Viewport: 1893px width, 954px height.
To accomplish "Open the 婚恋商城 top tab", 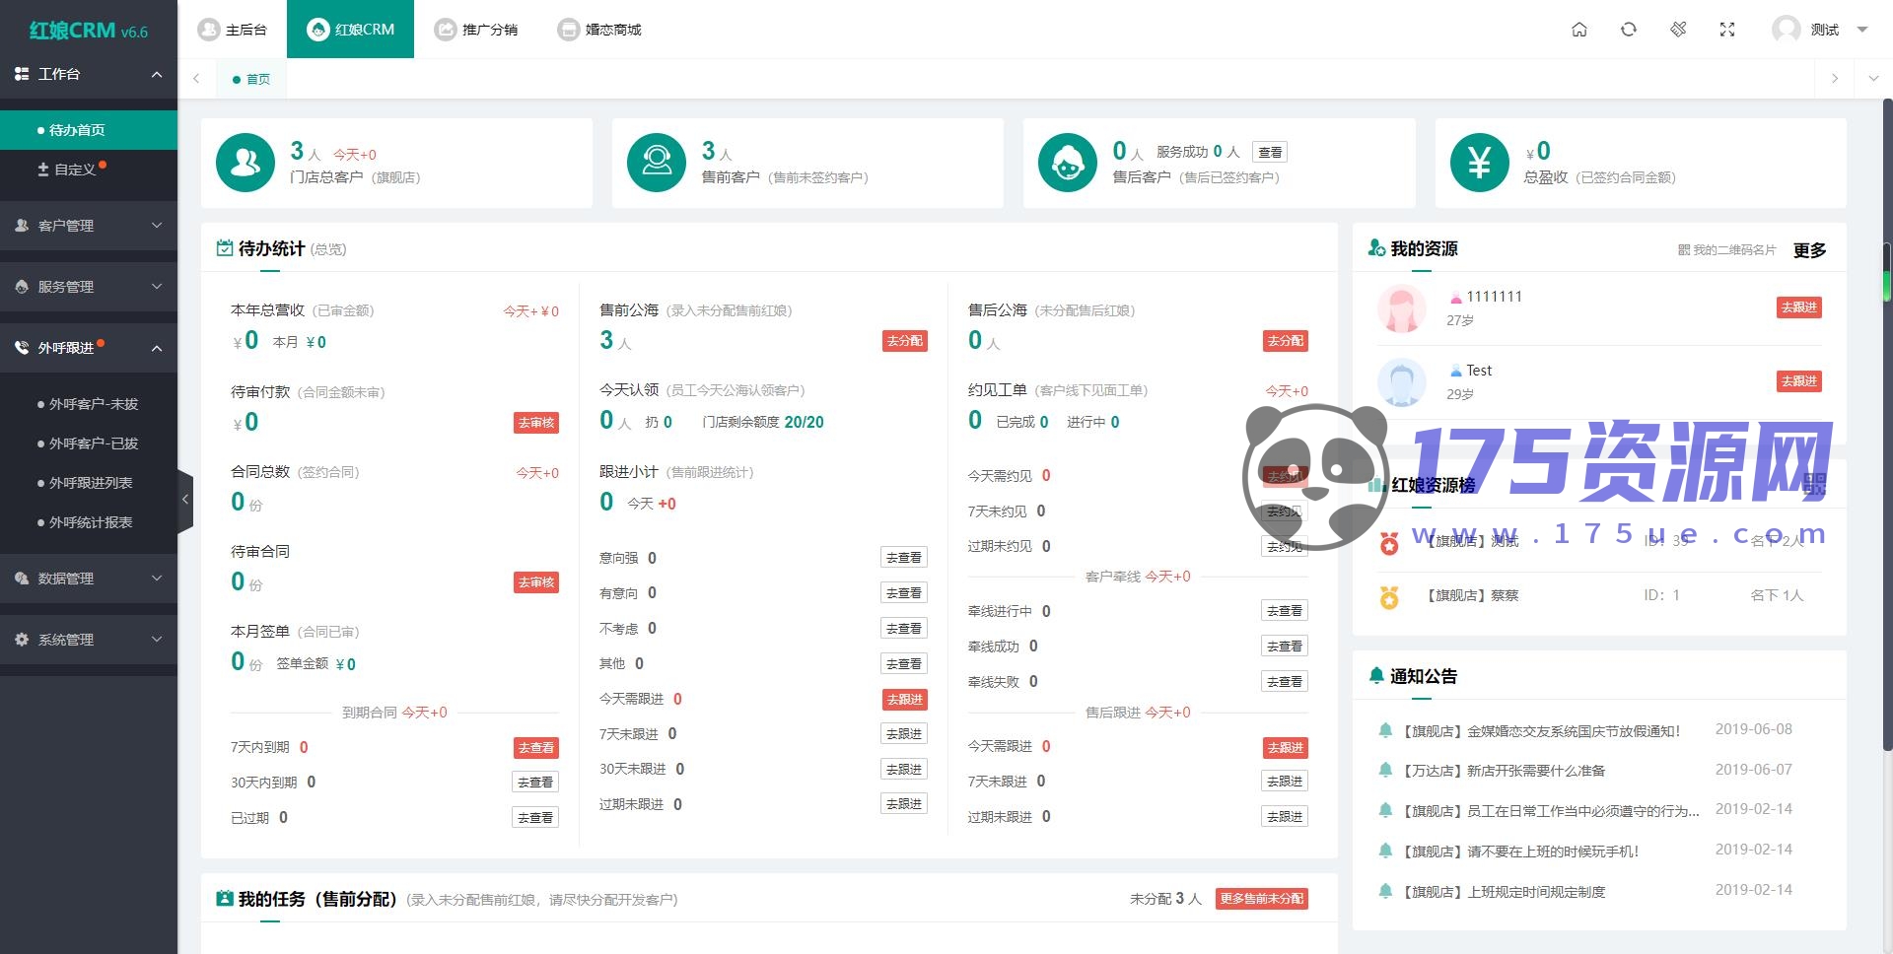I will coord(599,30).
